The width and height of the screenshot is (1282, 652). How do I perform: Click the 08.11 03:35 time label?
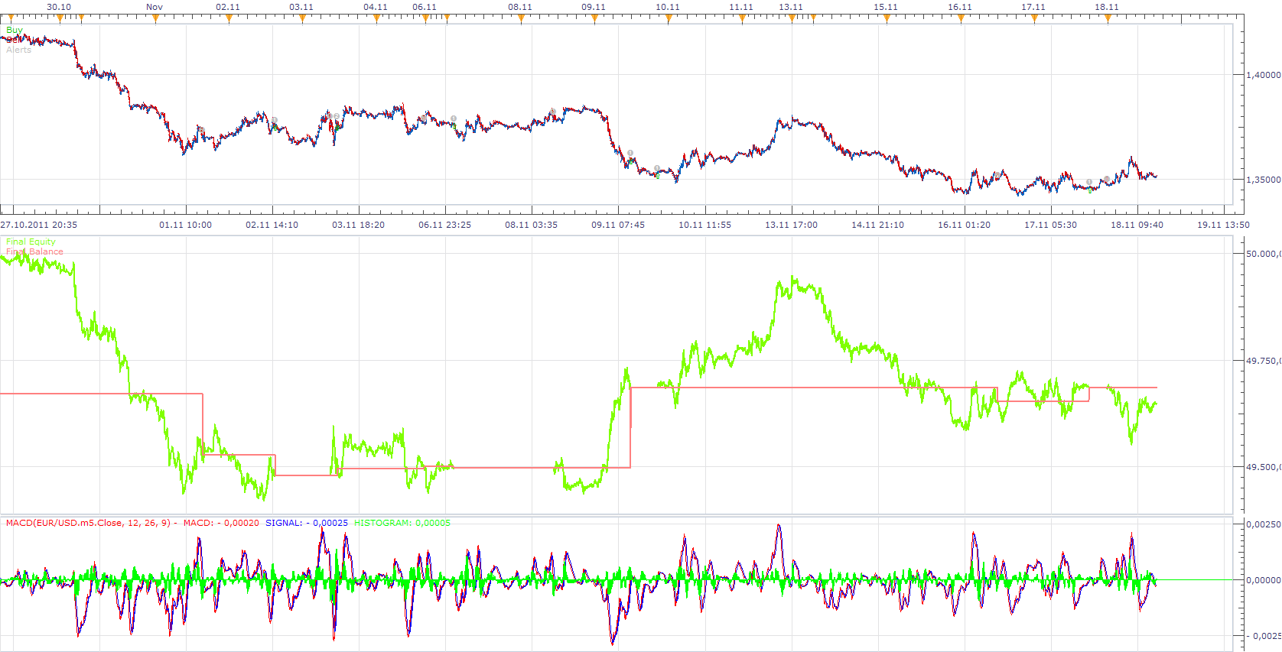coord(532,225)
